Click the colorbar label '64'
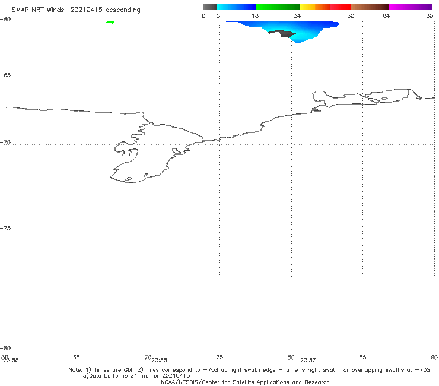 coord(386,16)
